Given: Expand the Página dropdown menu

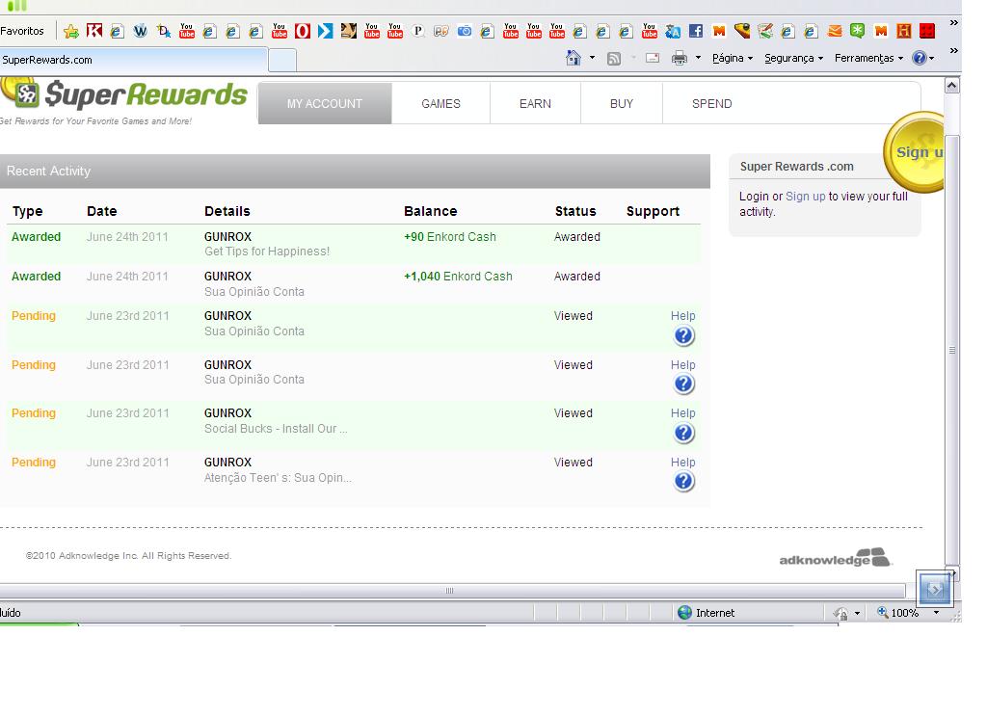Looking at the screenshot, I should 733,58.
